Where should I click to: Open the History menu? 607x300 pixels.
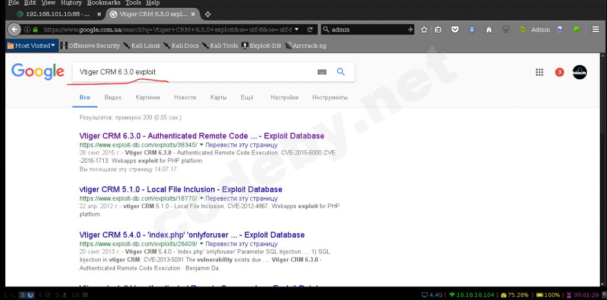[71, 3]
